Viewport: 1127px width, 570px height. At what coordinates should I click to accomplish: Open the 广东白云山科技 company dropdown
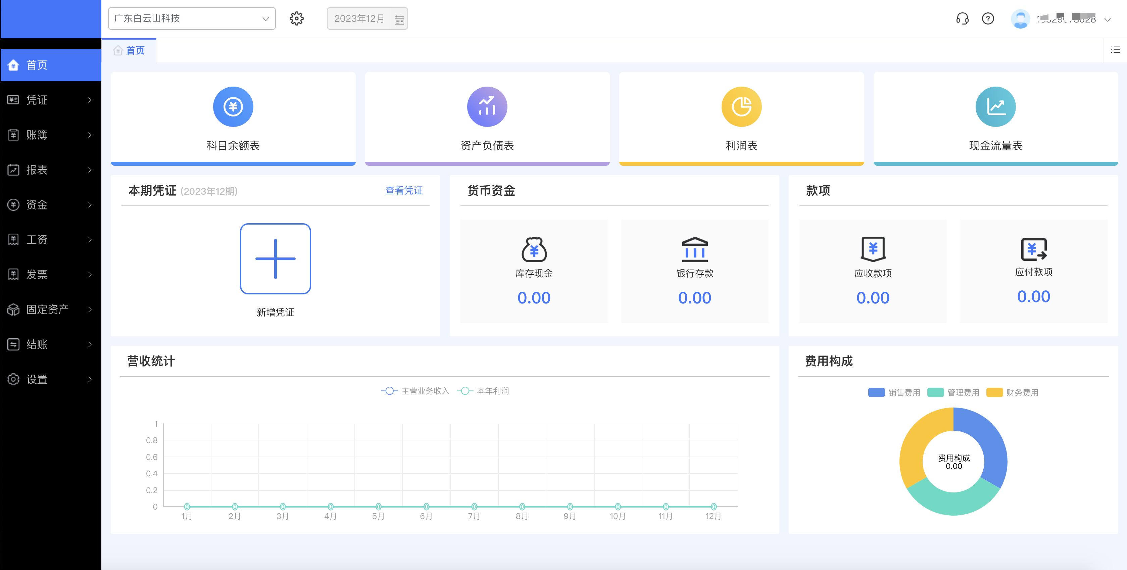[192, 18]
